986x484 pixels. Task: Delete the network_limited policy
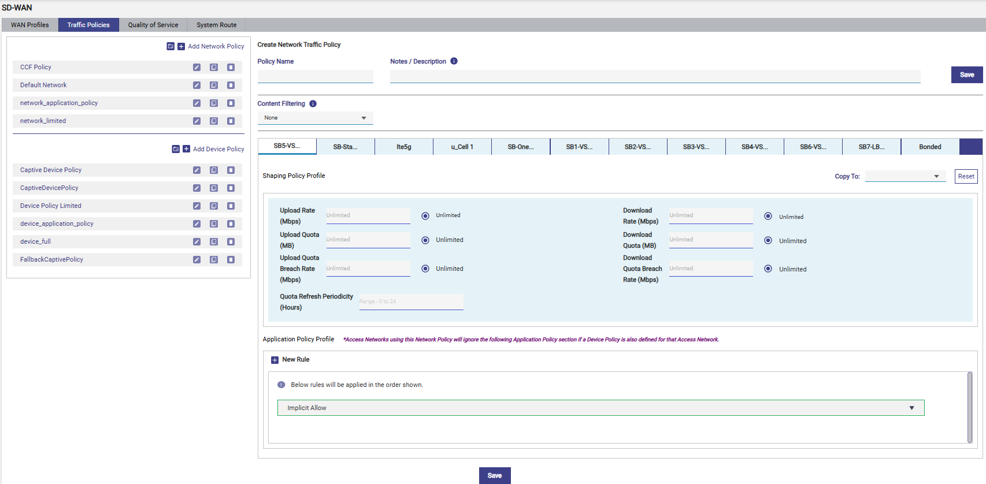pyautogui.click(x=231, y=121)
